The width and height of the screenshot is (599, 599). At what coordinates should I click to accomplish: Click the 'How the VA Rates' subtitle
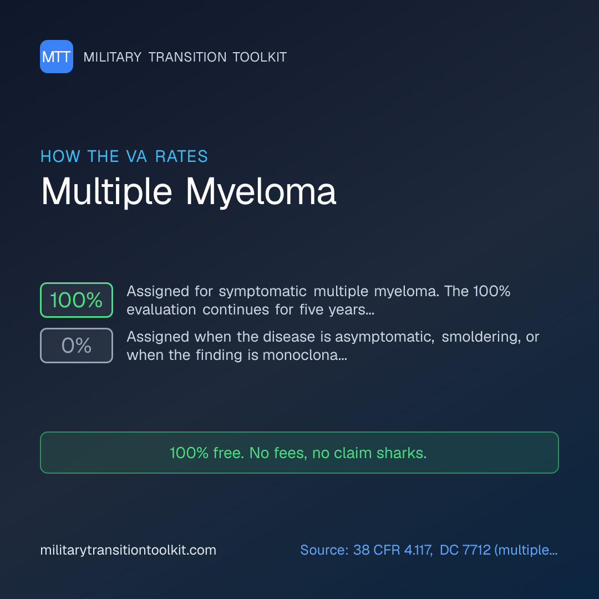[x=124, y=156]
